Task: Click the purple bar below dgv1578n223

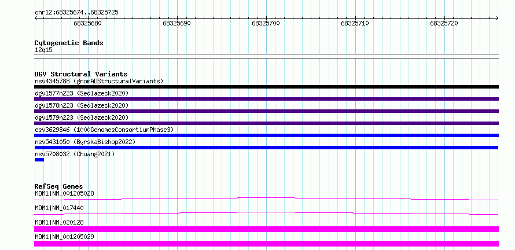Action: click(266, 111)
